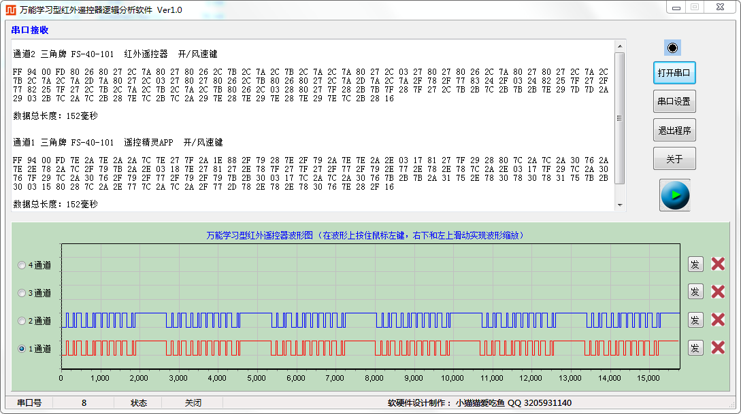741x414 pixels.
Task: Click the serial status indicator light
Action: (x=672, y=48)
